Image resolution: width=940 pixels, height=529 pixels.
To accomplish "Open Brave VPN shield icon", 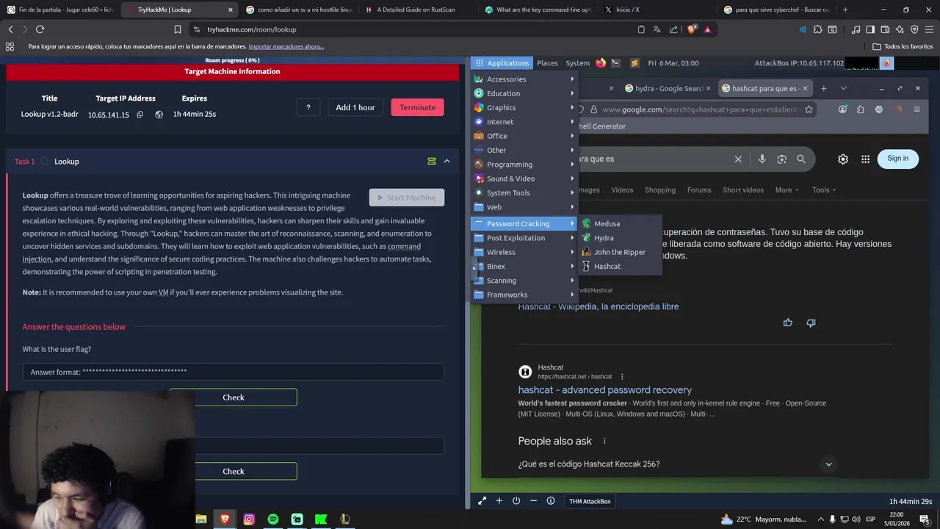I will [x=914, y=29].
